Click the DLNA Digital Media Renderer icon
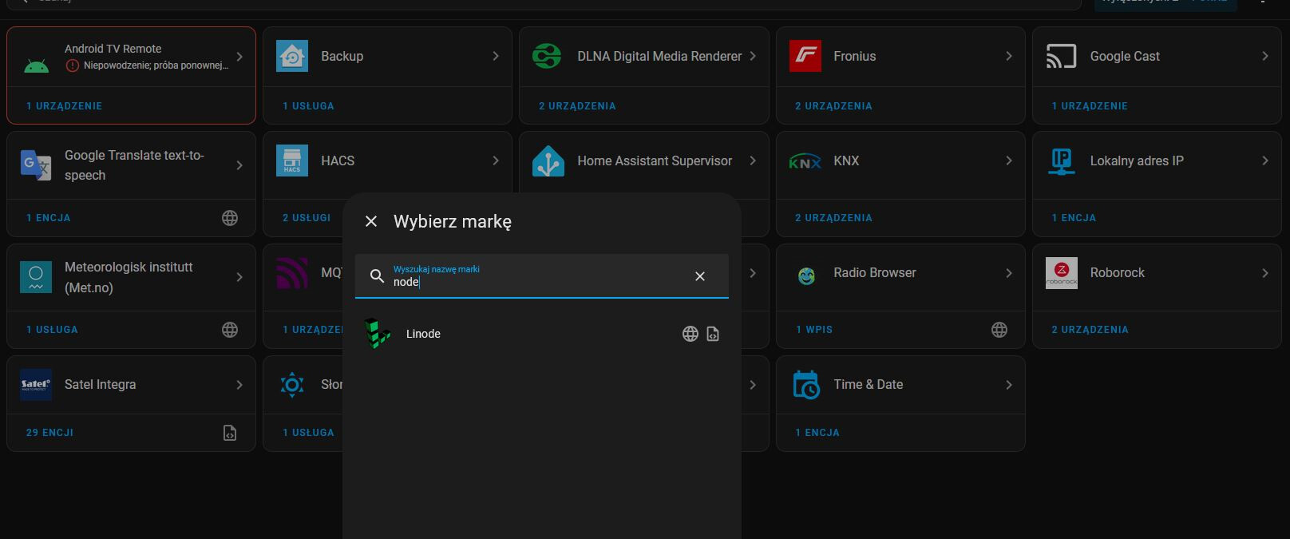 pyautogui.click(x=547, y=56)
